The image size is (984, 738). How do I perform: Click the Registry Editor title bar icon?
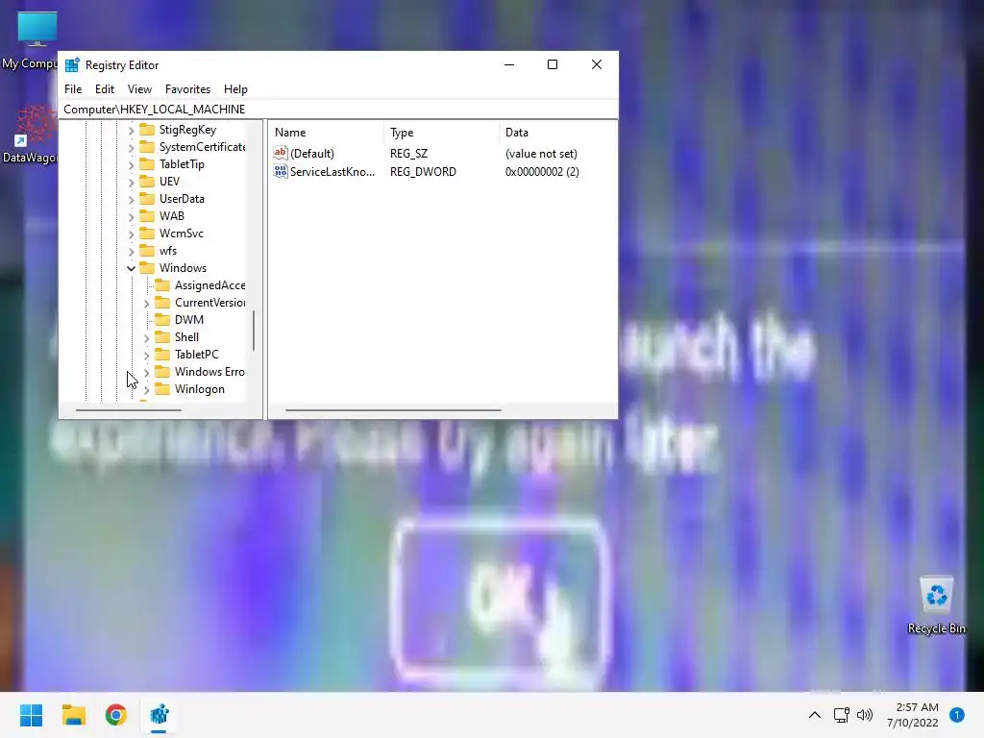(x=72, y=64)
